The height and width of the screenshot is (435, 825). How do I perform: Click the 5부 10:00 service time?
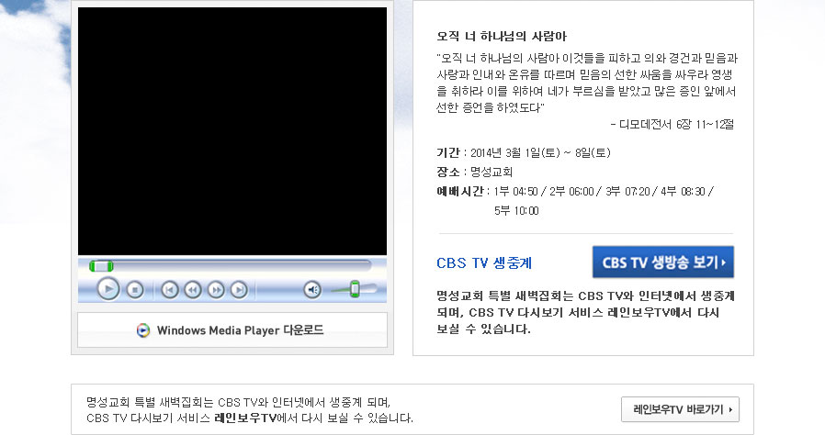(516, 211)
